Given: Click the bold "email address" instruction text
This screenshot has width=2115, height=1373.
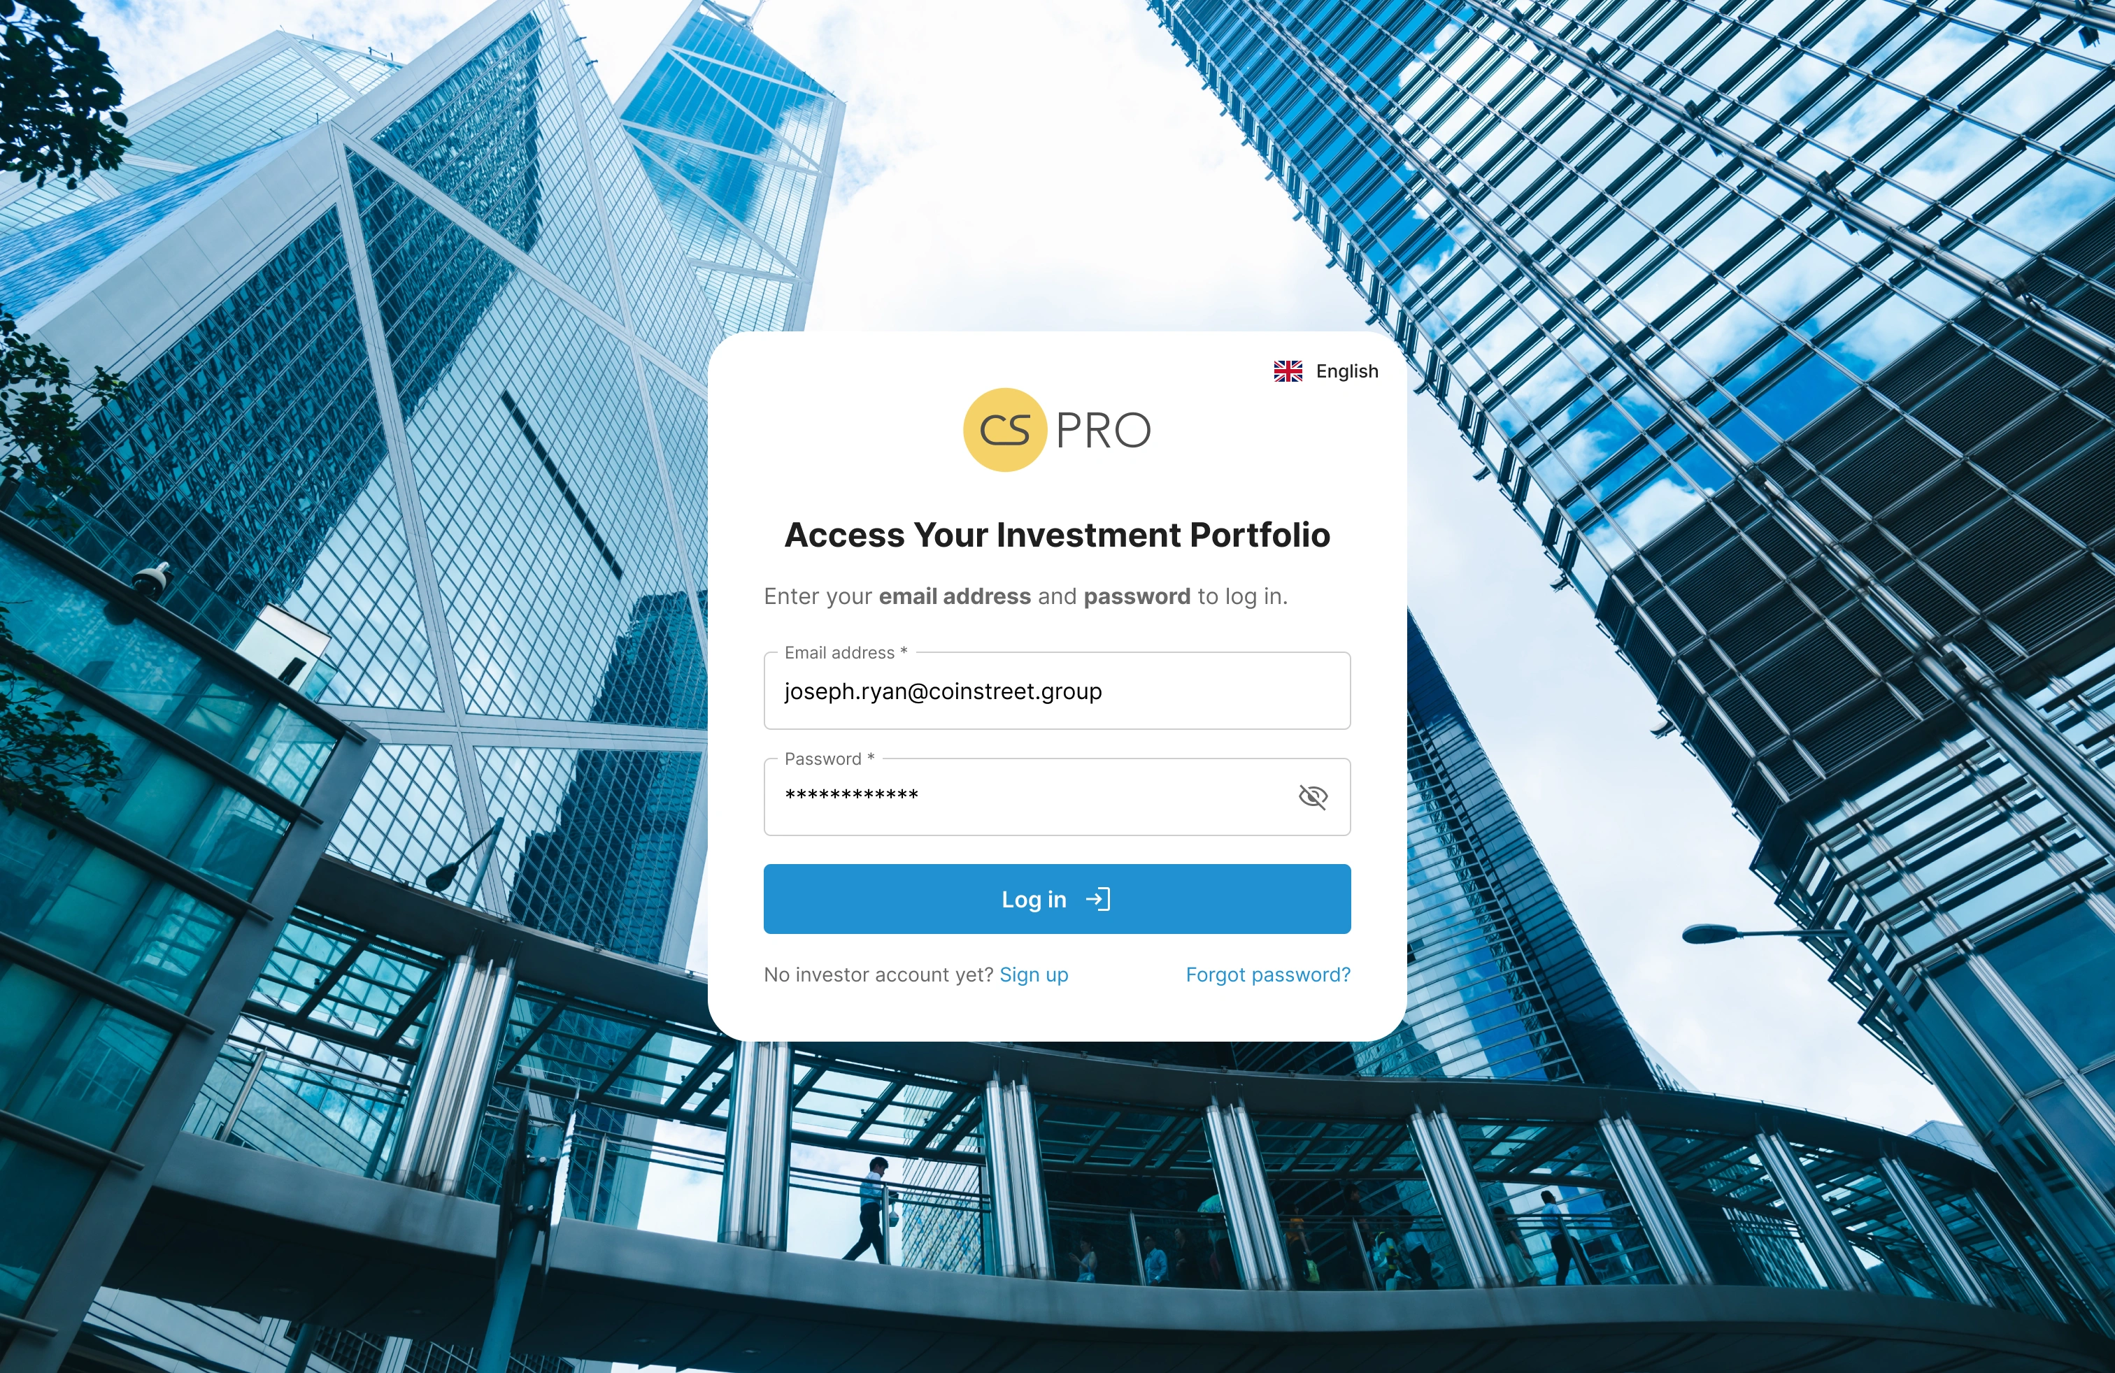Looking at the screenshot, I should click(955, 596).
